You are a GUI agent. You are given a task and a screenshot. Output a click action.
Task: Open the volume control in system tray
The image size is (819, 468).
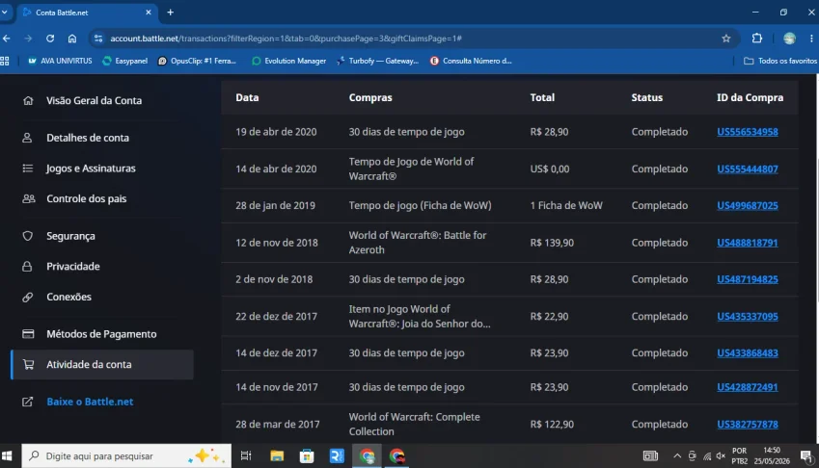(x=721, y=456)
